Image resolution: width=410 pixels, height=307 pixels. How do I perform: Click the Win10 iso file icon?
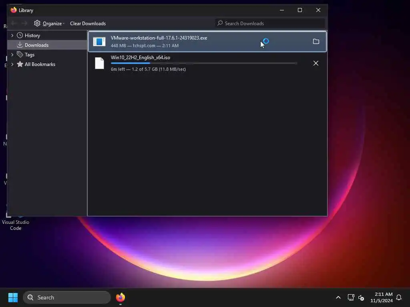[x=99, y=63]
